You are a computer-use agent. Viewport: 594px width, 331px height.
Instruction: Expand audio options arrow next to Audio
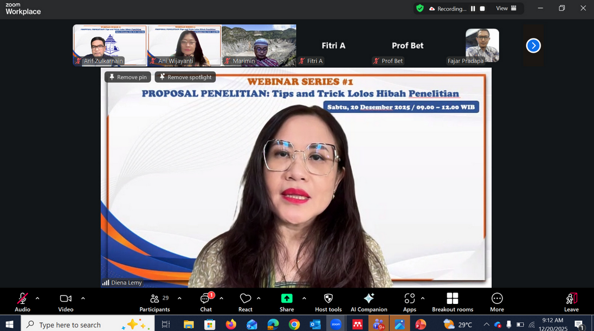[37, 298]
